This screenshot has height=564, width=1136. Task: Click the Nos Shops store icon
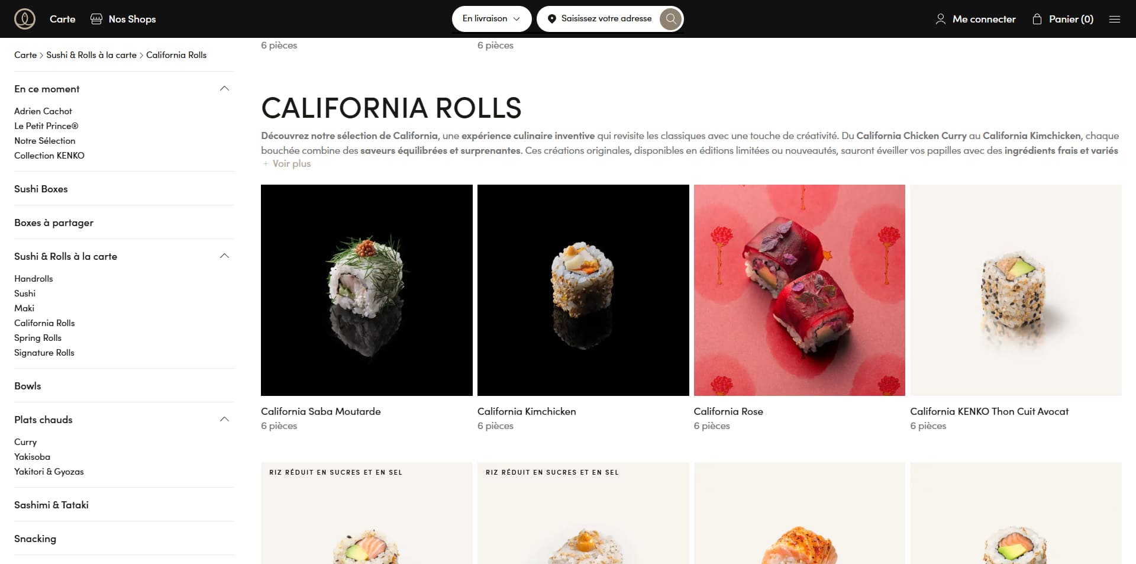pos(96,19)
